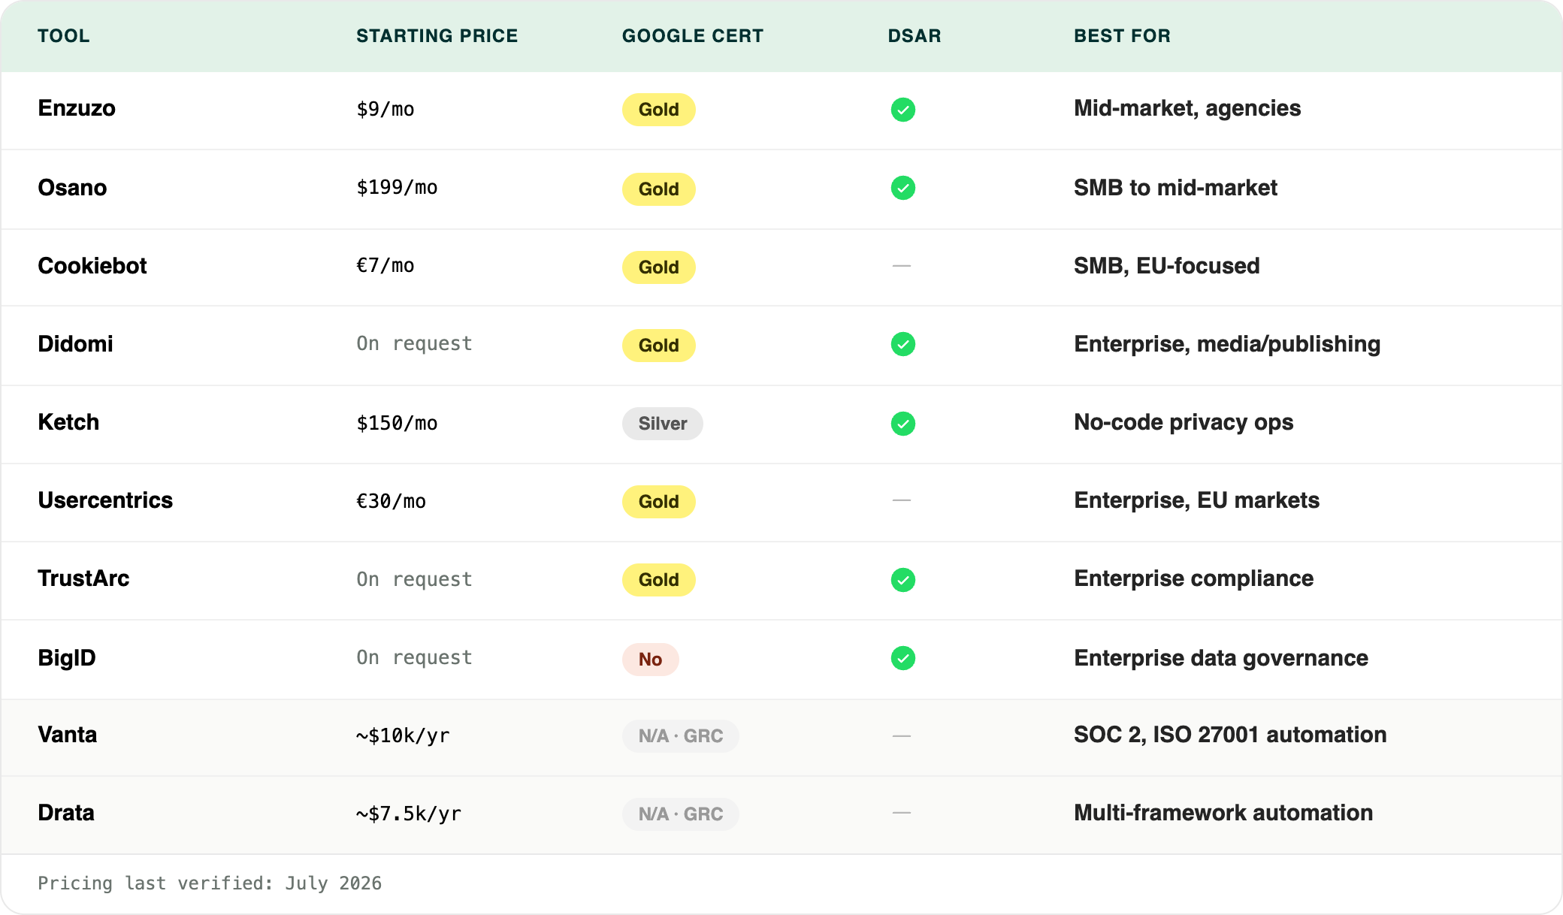Click the DSAR dash in Cookiebot row
Screen dimensions: 1563x915
pyautogui.click(x=902, y=266)
